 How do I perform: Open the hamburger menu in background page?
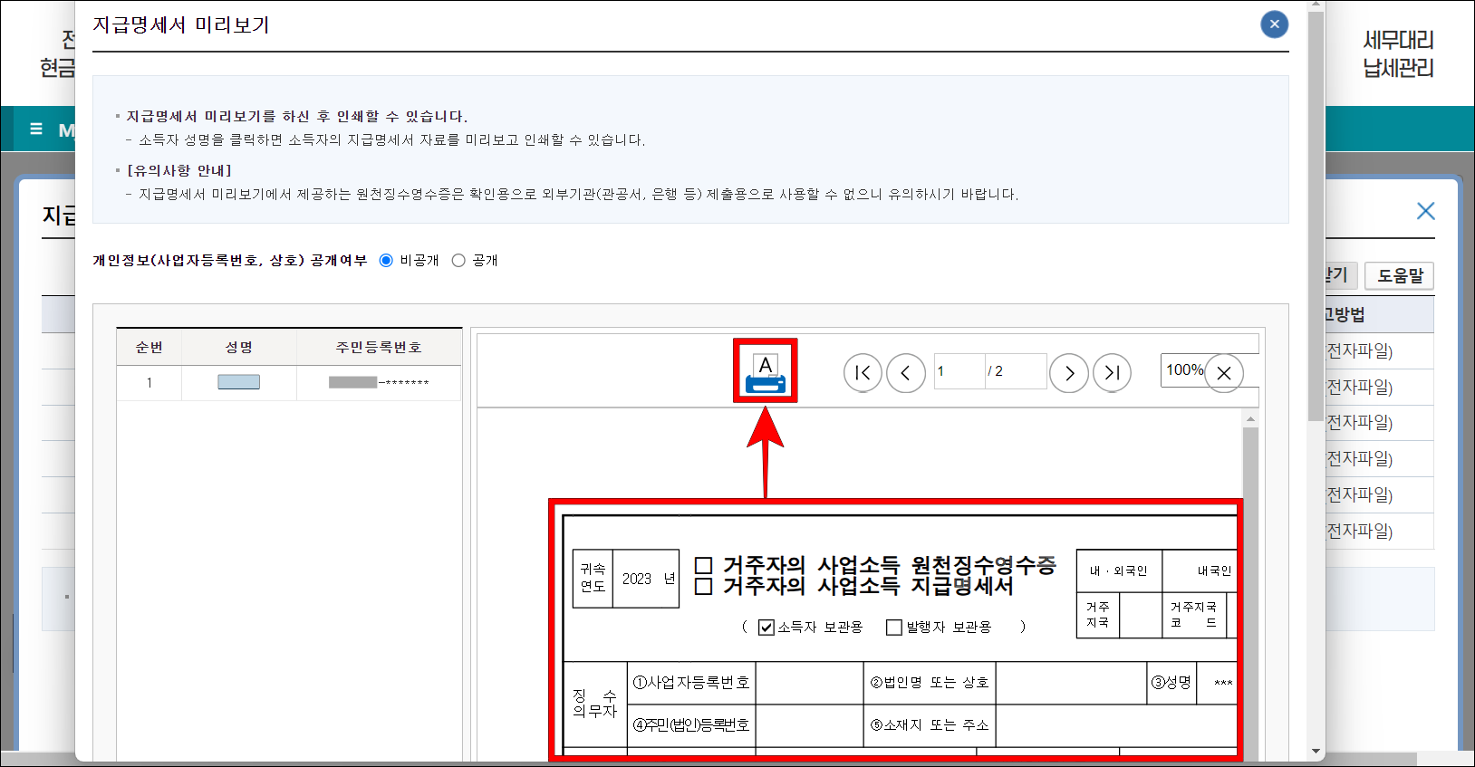(x=36, y=129)
